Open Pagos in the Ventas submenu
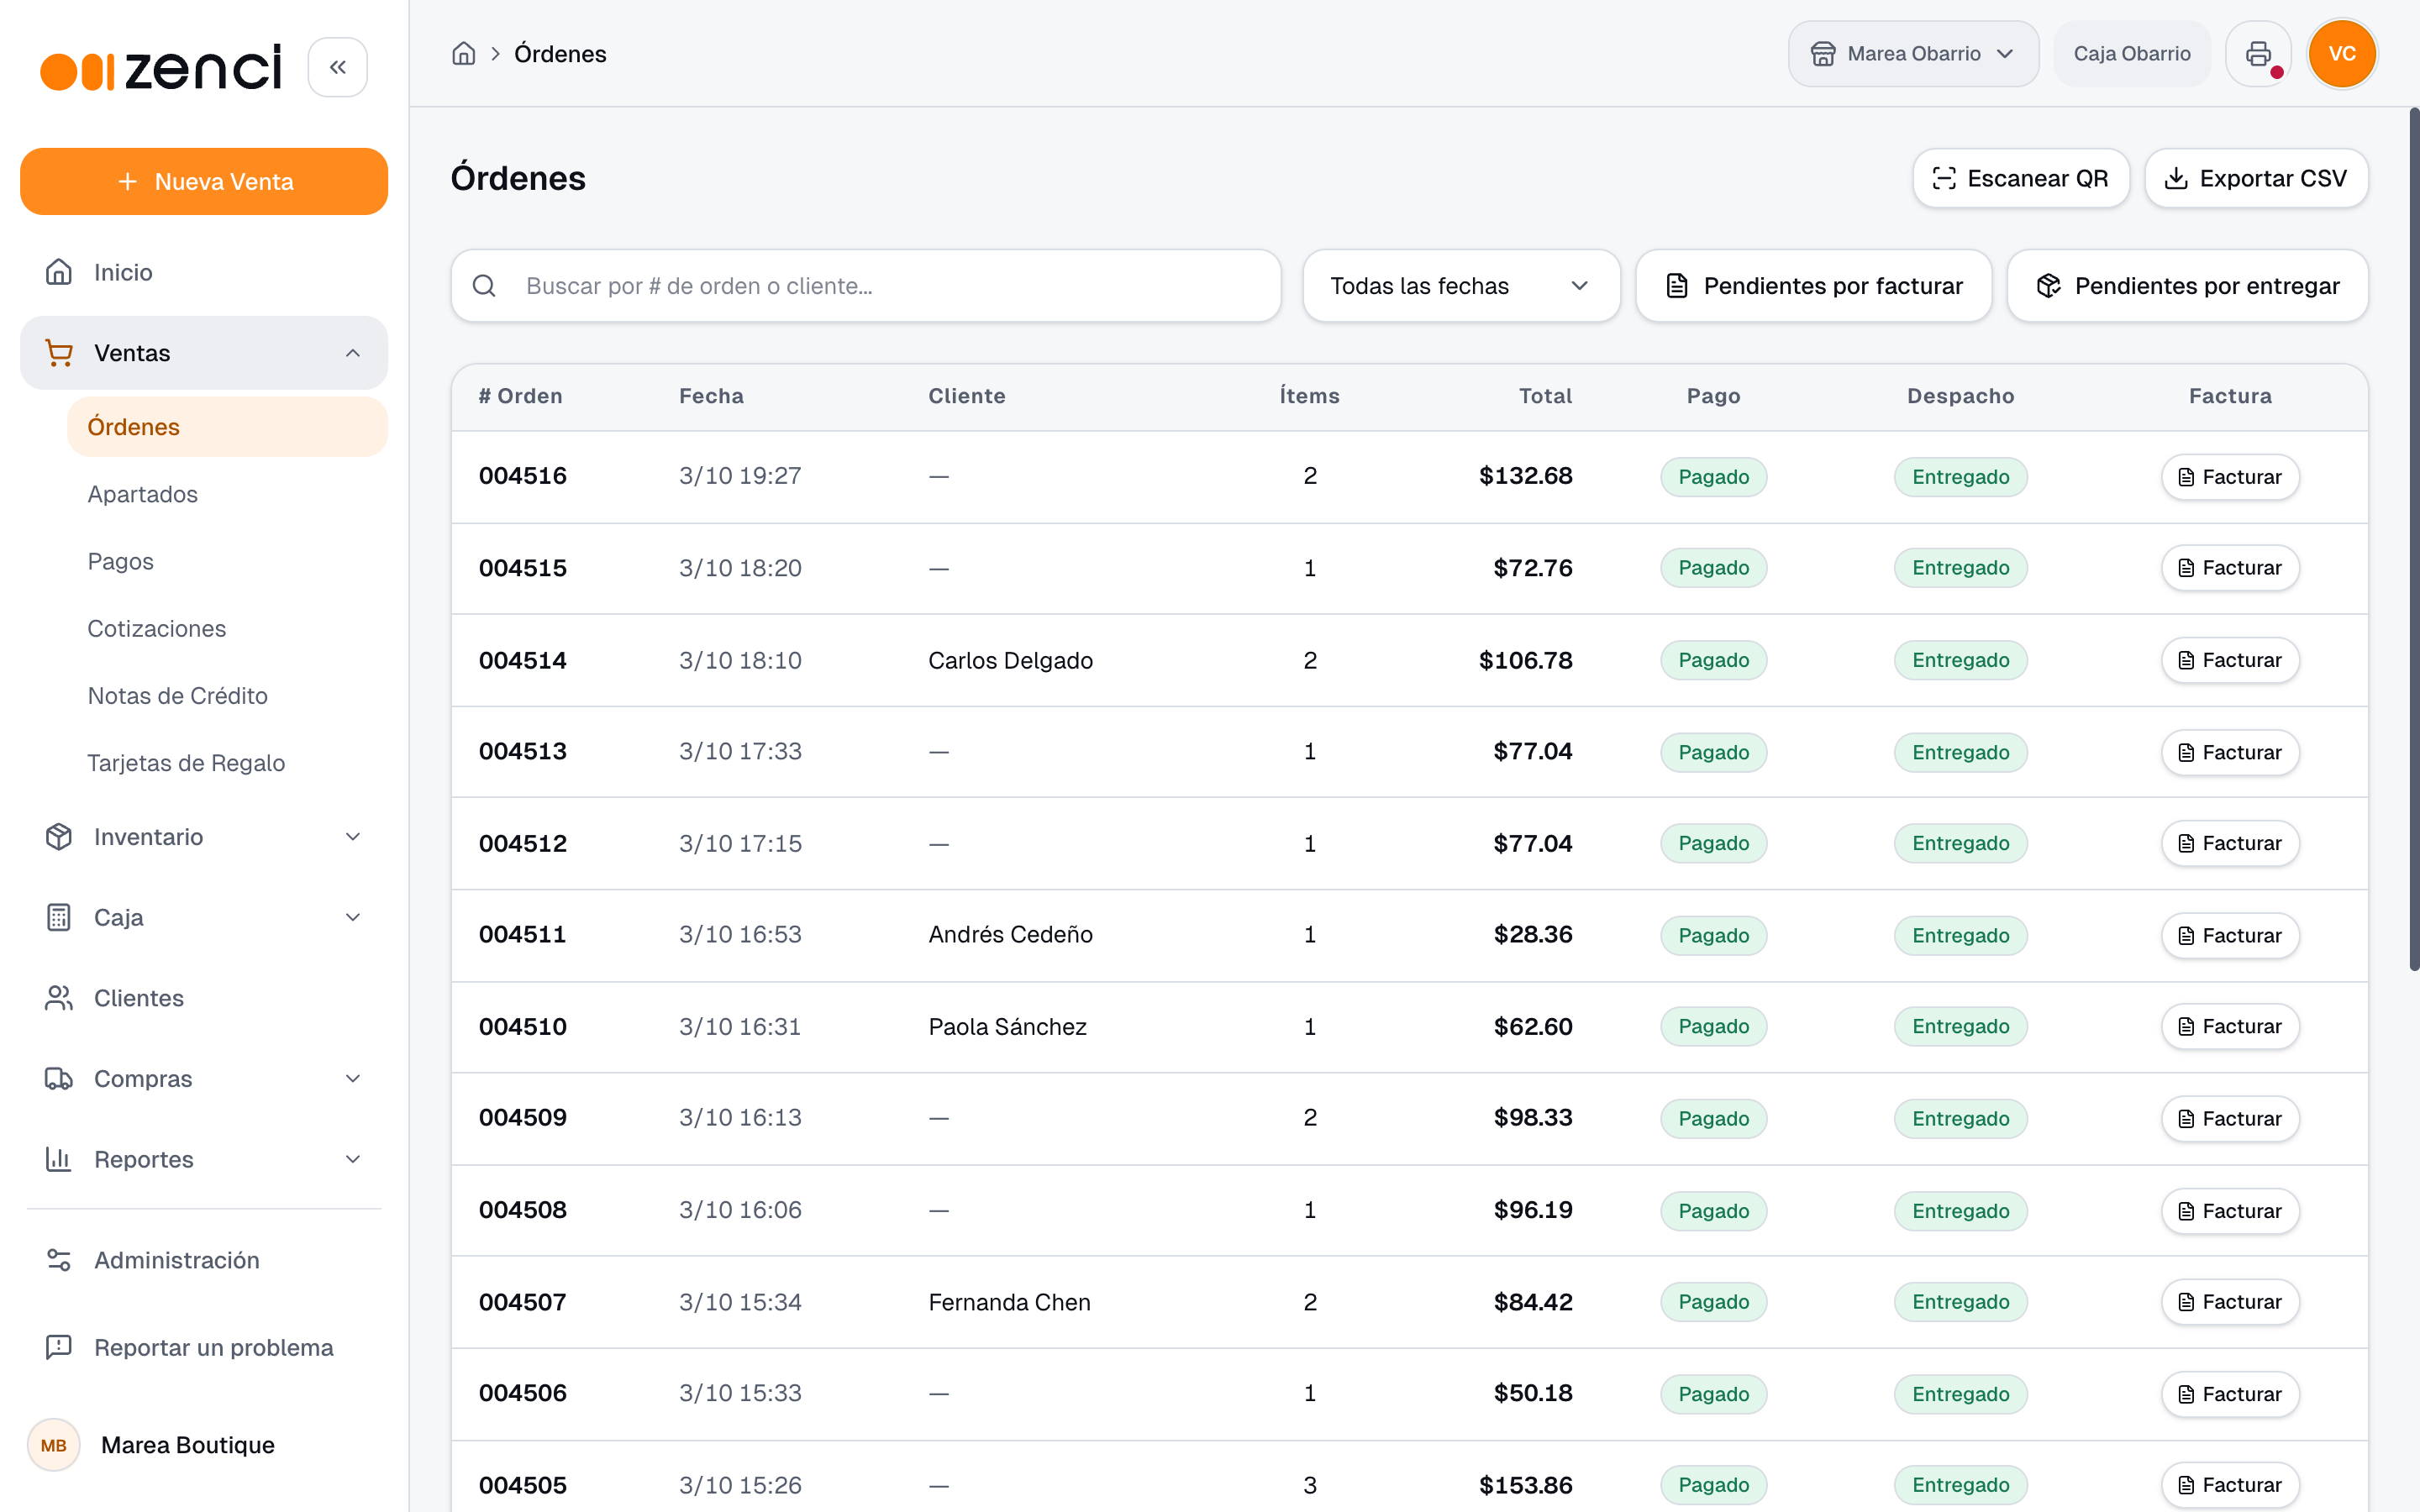This screenshot has width=2420, height=1512. [x=227, y=561]
